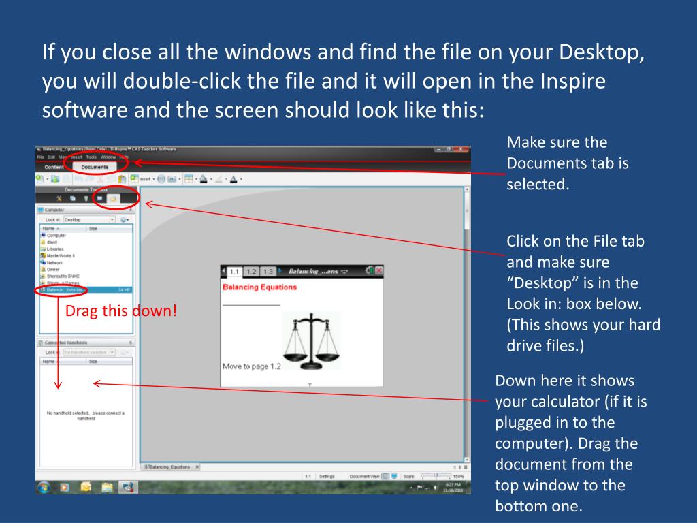Select the MasterWorks II entry
Screen dimensions: 697x523
pyautogui.click(x=86, y=256)
